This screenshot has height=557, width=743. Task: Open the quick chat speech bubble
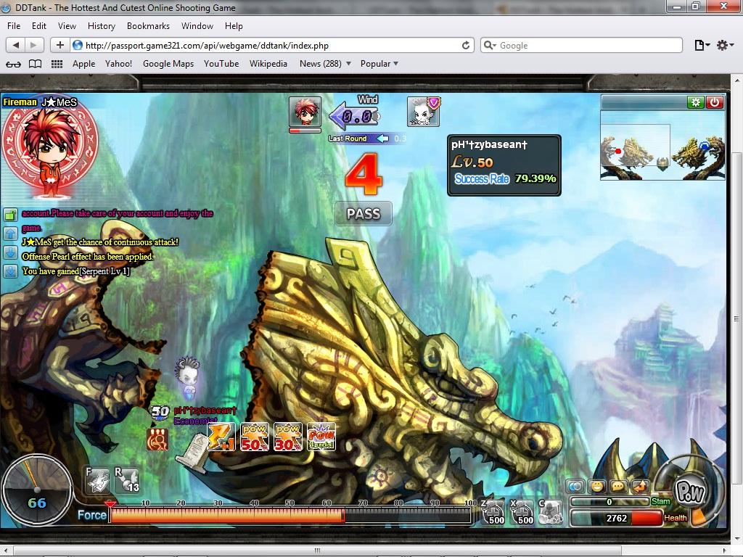click(618, 487)
